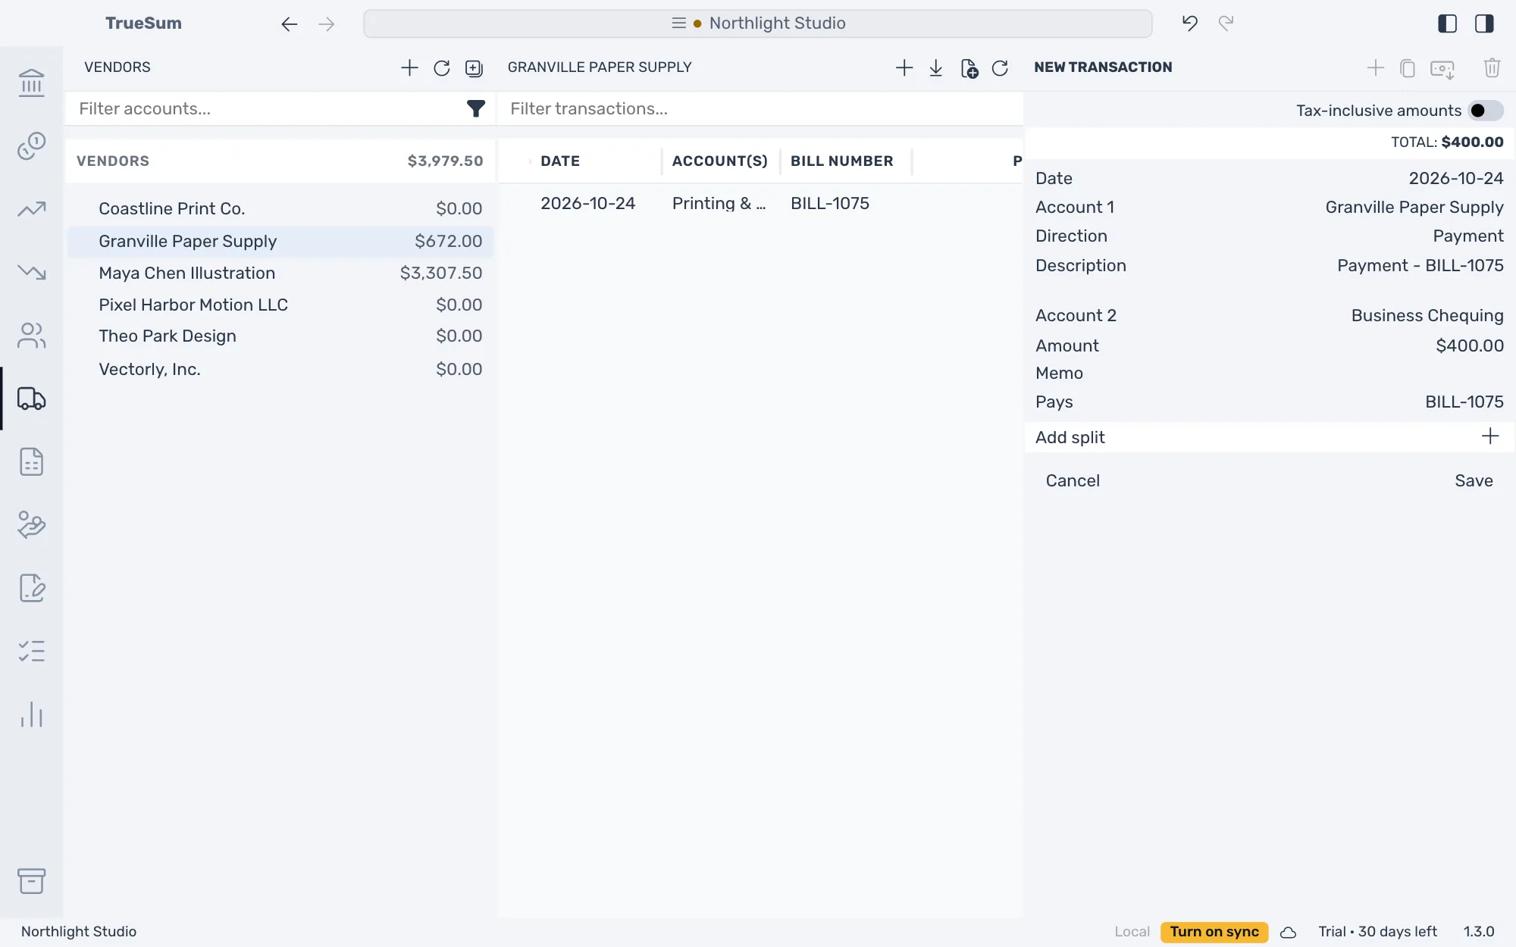The height and width of the screenshot is (947, 1516).
Task: Toggle the left sidebar panel icon
Action: (x=1447, y=23)
